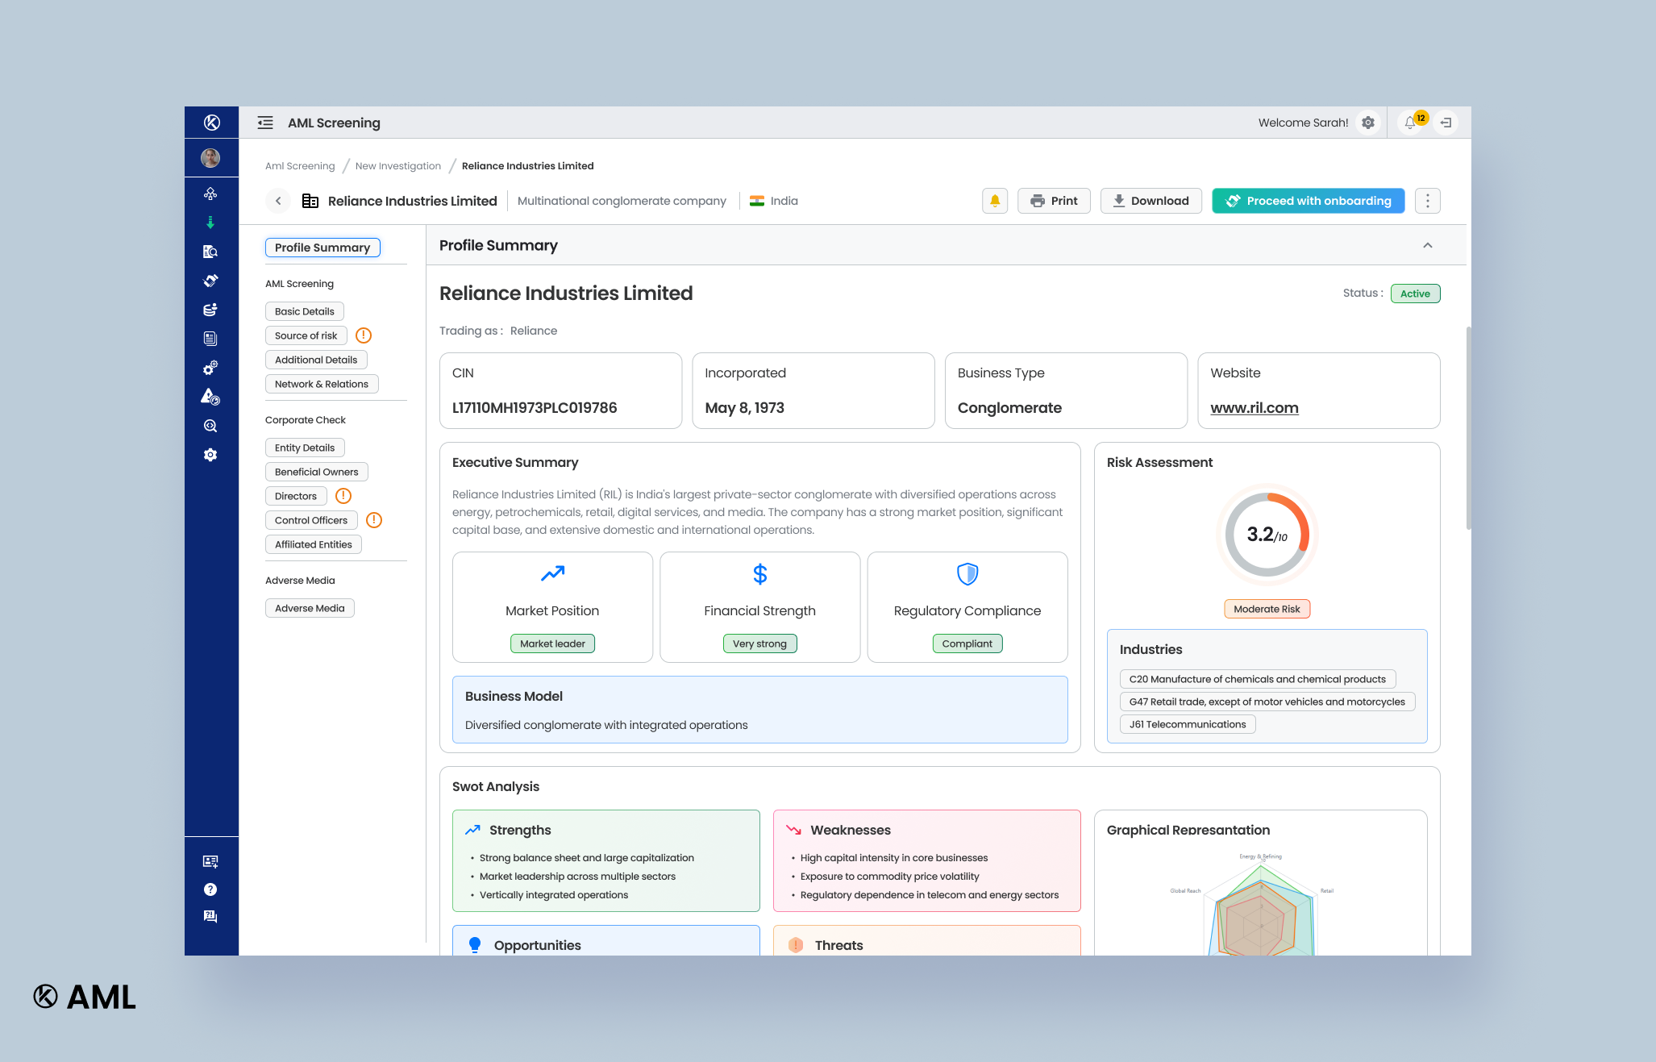Click the logout icon in top bar
The width and height of the screenshot is (1656, 1062).
(x=1446, y=123)
